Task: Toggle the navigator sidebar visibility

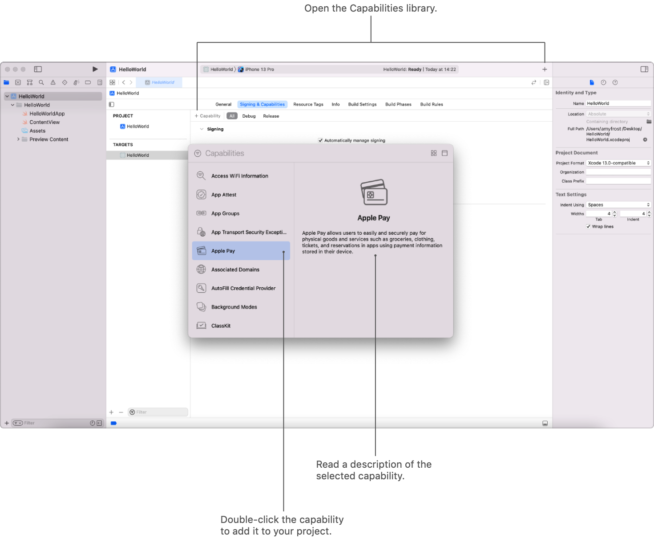Action: pos(37,69)
